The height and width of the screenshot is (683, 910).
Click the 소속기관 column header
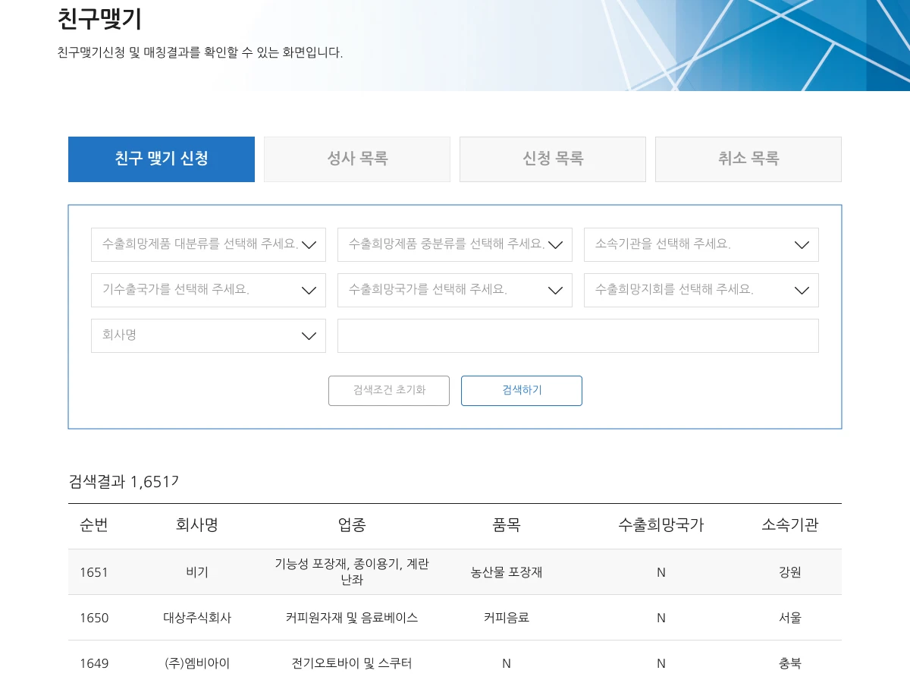pos(789,525)
